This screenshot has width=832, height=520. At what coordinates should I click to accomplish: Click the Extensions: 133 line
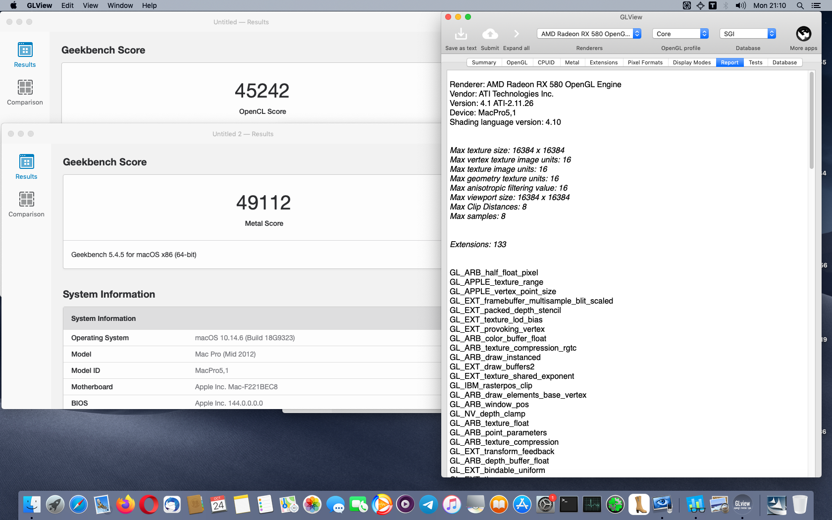tap(478, 244)
